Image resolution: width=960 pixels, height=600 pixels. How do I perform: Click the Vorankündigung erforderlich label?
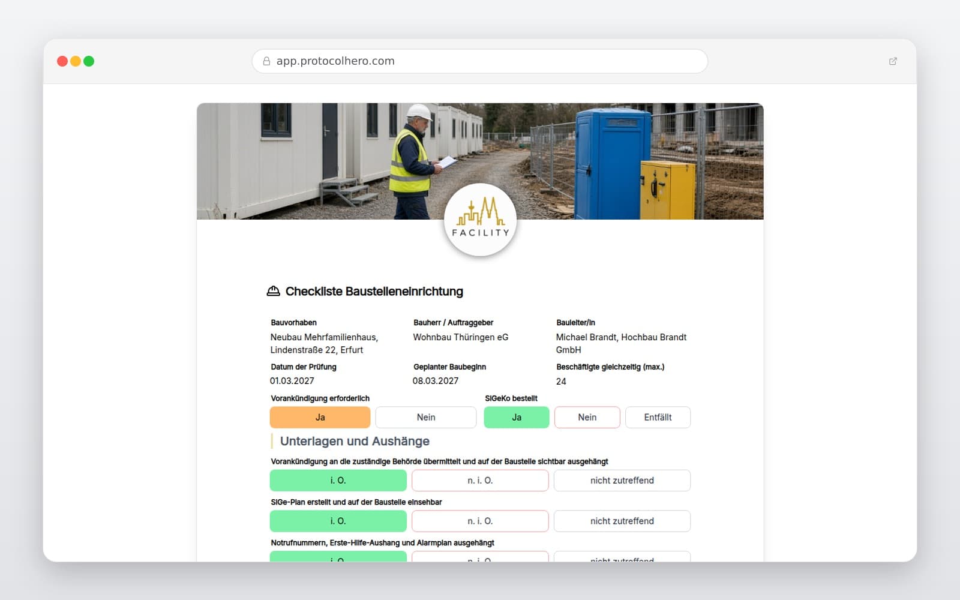320,398
